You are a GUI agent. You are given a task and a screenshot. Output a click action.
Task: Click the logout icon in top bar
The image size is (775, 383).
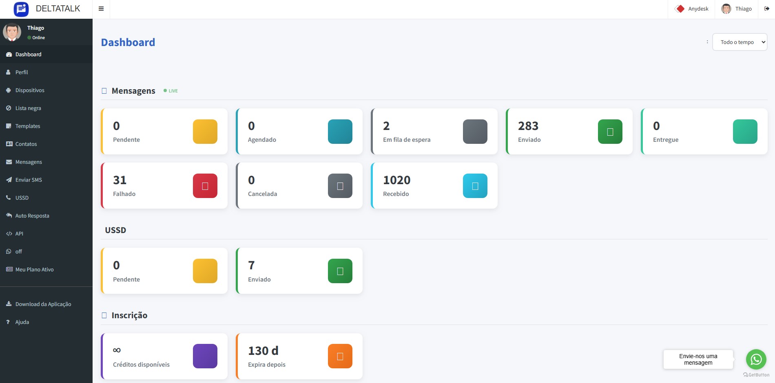(766, 9)
